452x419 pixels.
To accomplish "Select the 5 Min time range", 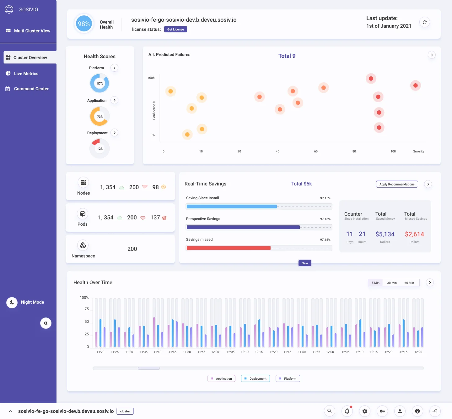I will (375, 283).
